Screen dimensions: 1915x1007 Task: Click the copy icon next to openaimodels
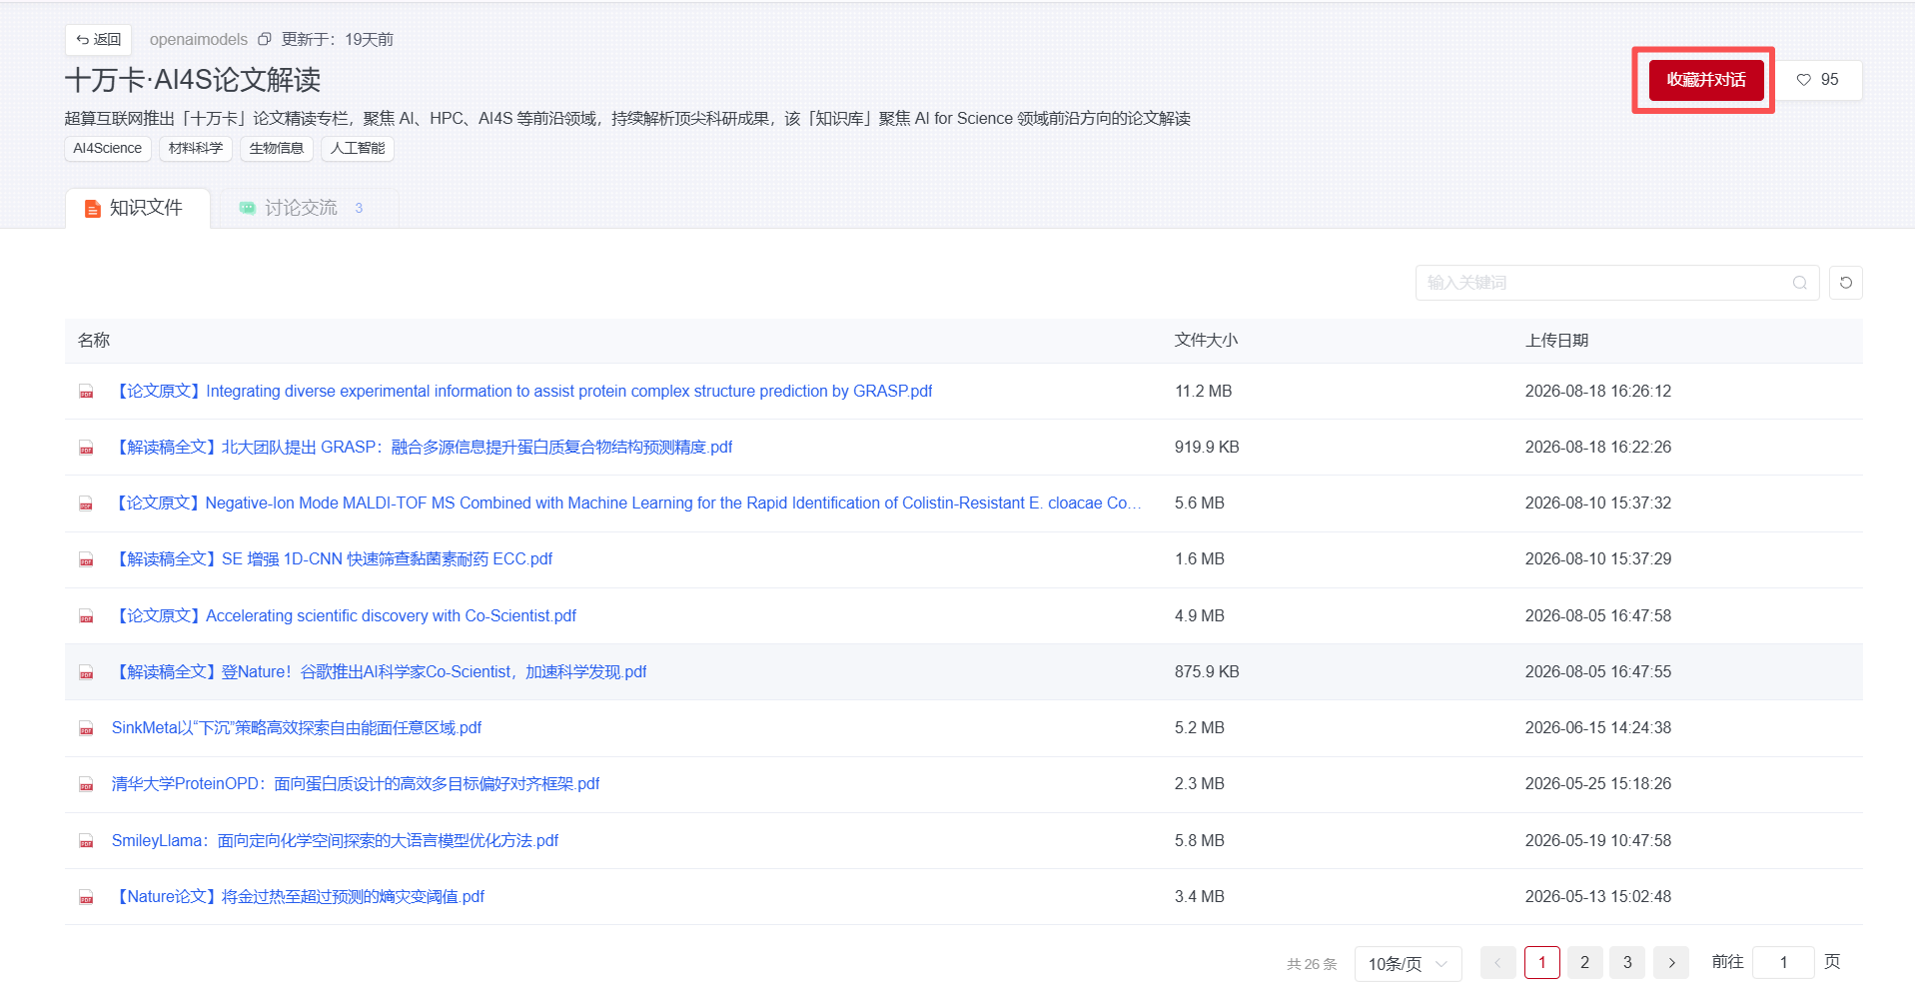[x=265, y=39]
